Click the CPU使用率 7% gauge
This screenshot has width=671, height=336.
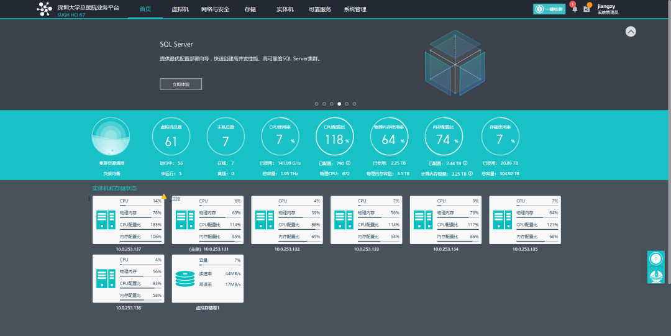tap(280, 137)
